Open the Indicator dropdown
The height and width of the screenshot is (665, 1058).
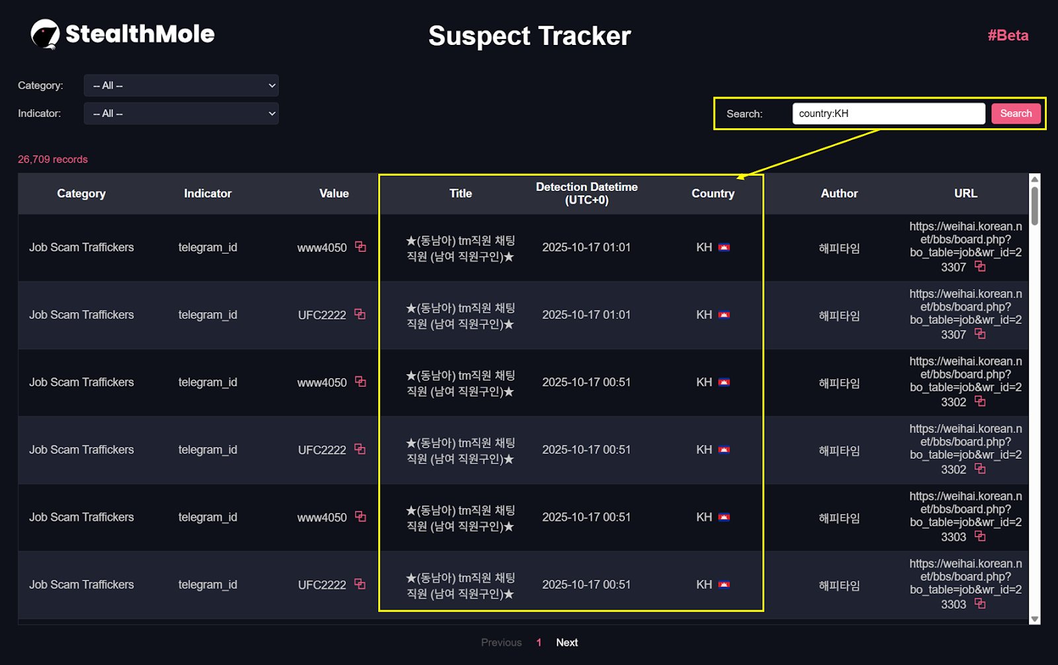[x=181, y=114]
